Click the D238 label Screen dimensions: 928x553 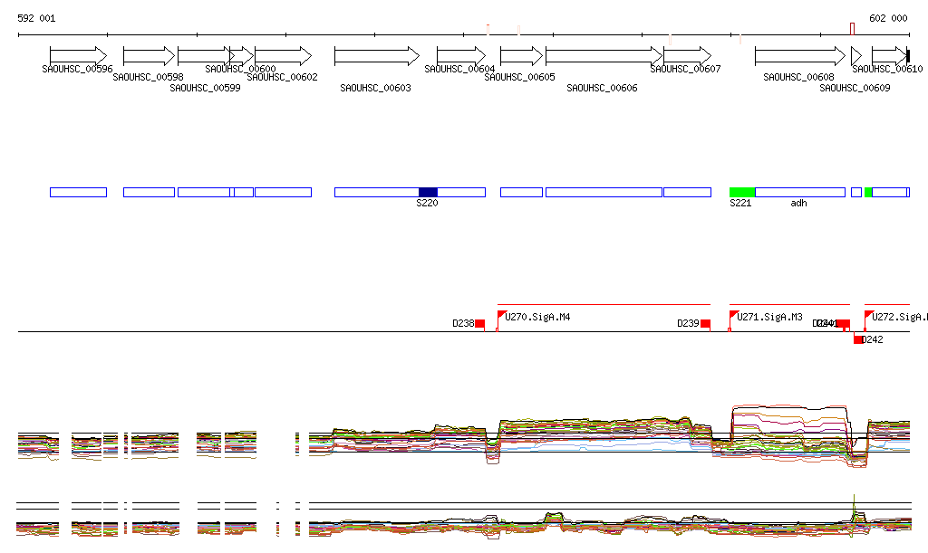[463, 323]
